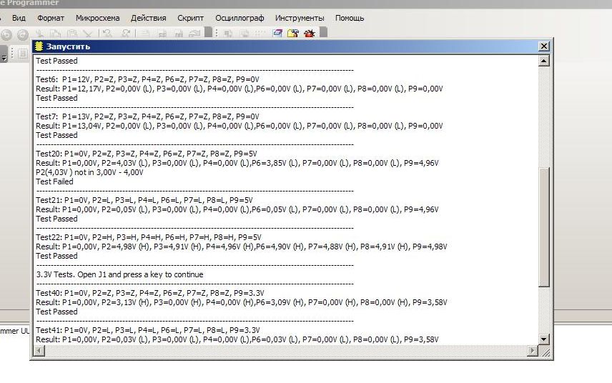Open the Действия menu
The width and height of the screenshot is (612, 383).
pyautogui.click(x=148, y=18)
